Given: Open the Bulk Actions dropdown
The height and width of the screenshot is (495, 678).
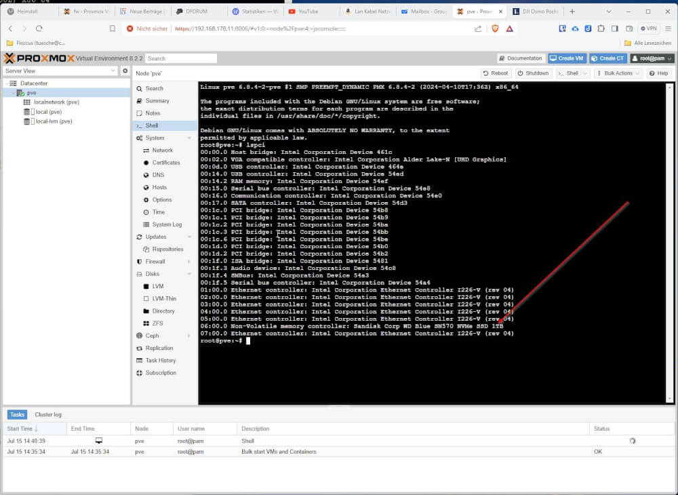Looking at the screenshot, I should pos(618,73).
